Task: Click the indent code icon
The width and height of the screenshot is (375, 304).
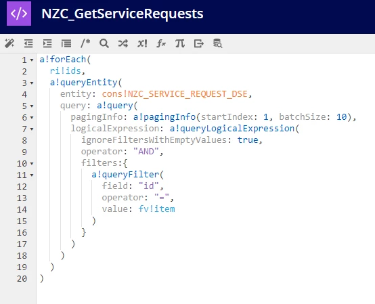Action: (47, 43)
